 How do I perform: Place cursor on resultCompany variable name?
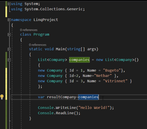click(x=61, y=97)
